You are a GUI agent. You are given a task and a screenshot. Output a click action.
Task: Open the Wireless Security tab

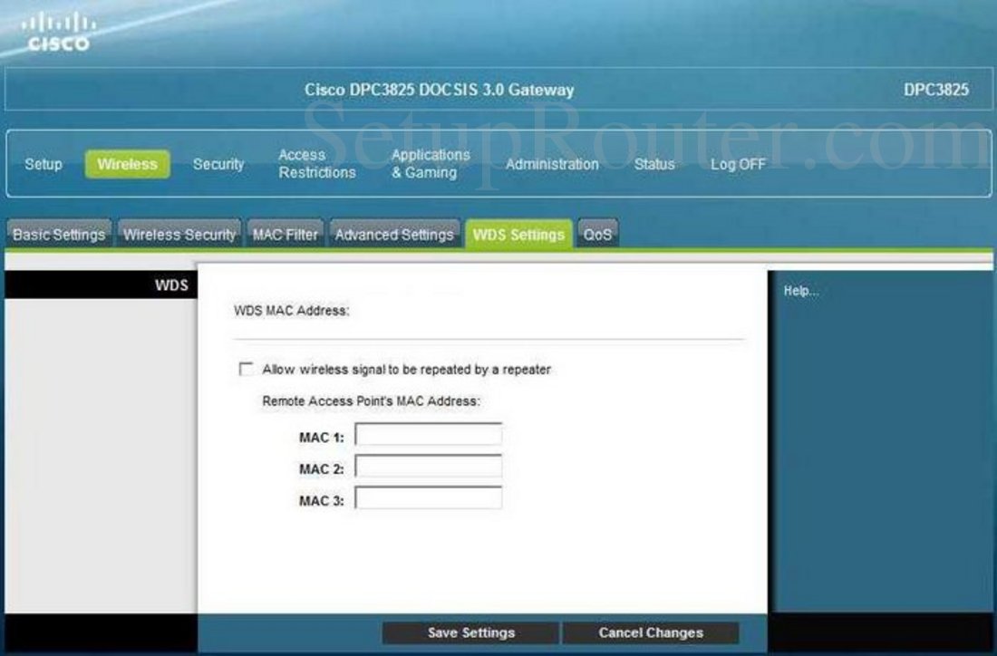point(179,235)
